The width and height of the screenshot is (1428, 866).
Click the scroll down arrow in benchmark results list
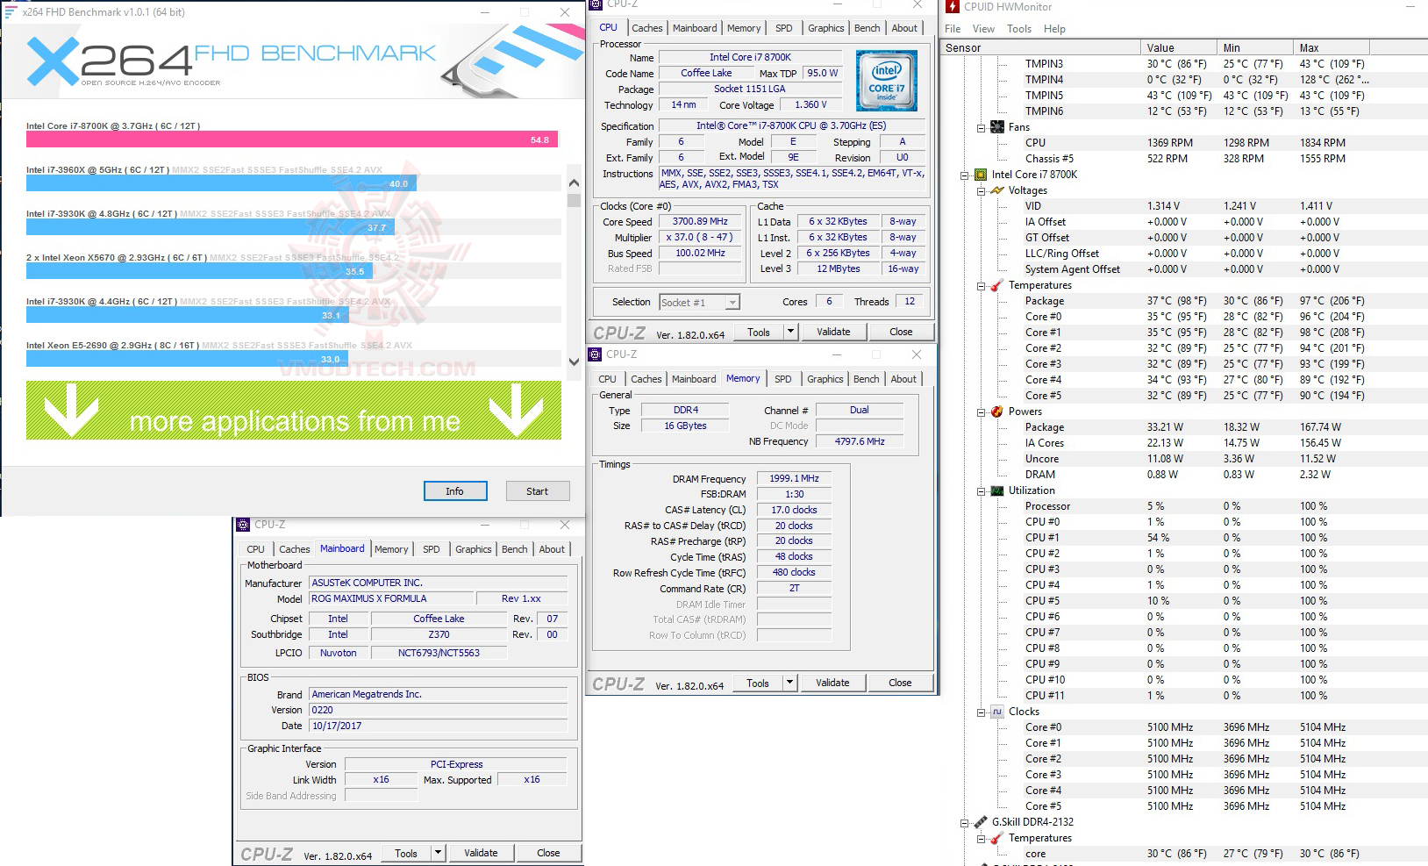pyautogui.click(x=575, y=361)
